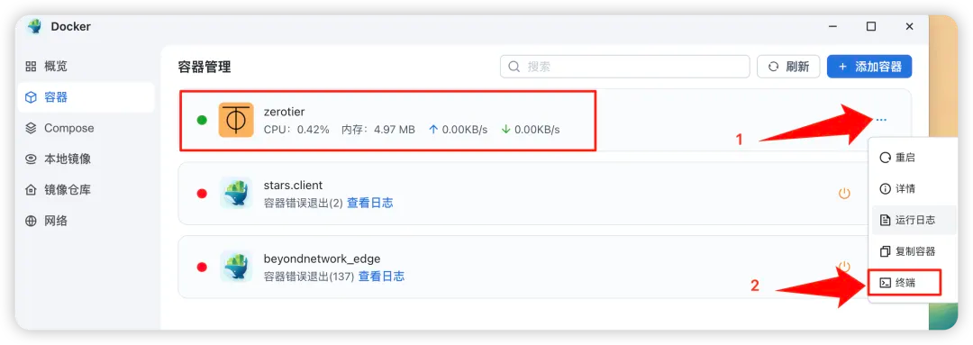The width and height of the screenshot is (973, 345).
Task: Click the zerotier green status dot
Action: coord(202,120)
